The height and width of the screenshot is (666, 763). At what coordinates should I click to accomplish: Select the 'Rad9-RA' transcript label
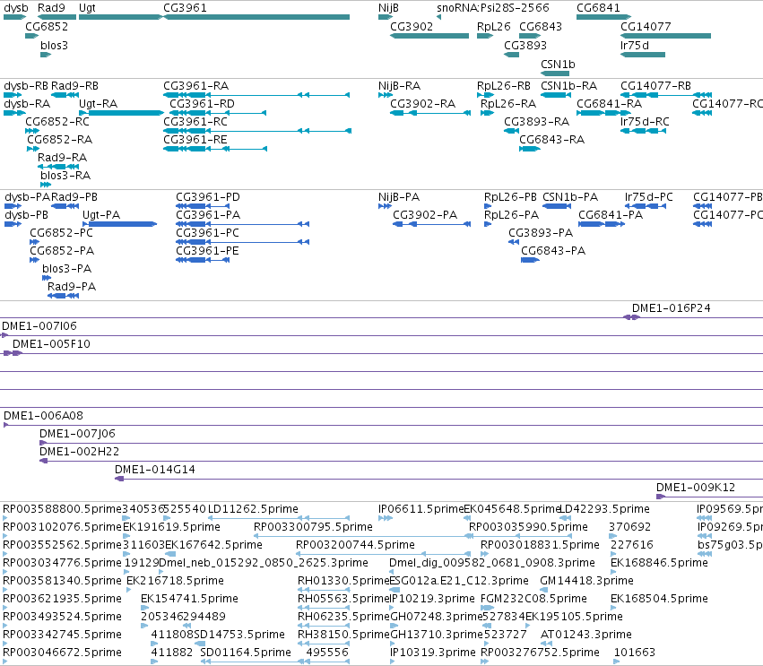click(x=62, y=157)
